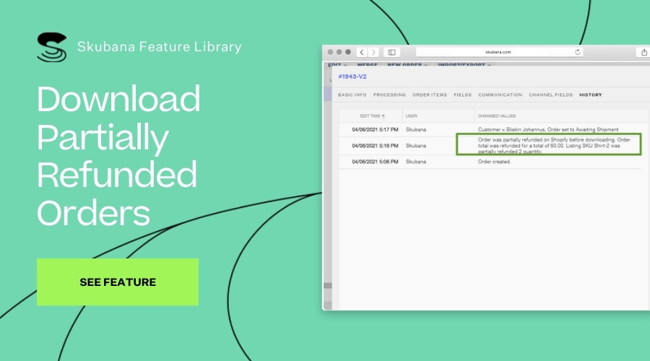Screen dimensions: 650x361
Task: Toggle the browser sidebar icon
Action: tap(391, 52)
